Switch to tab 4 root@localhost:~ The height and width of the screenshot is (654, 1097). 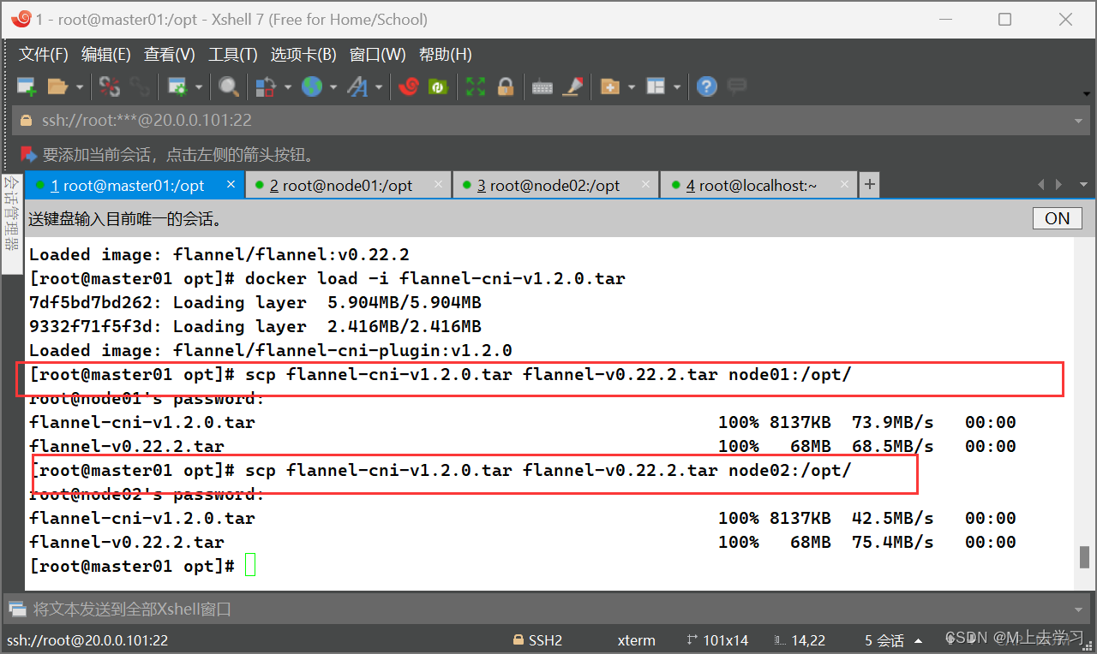pos(758,185)
